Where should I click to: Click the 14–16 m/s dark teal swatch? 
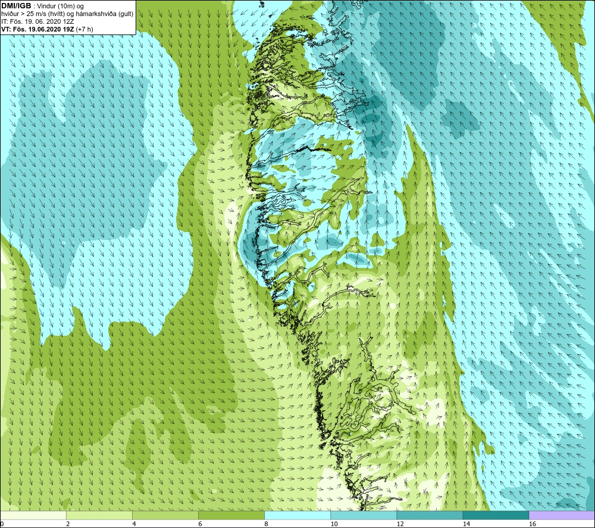point(496,515)
